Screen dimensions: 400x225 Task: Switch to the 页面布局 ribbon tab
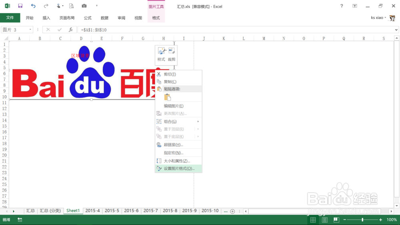pyautogui.click(x=67, y=18)
